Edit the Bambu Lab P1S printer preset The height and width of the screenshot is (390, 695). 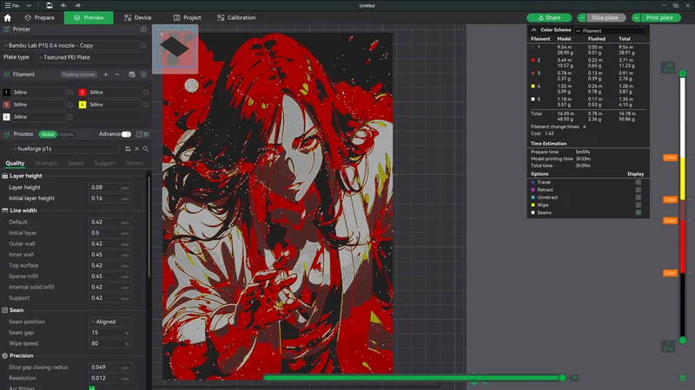[x=143, y=45]
